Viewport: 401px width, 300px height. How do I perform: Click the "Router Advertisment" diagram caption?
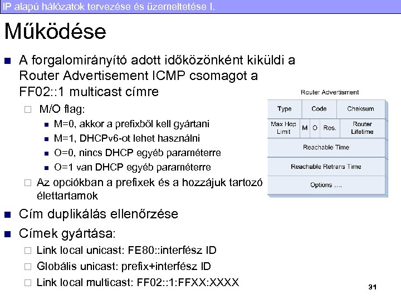click(330, 92)
